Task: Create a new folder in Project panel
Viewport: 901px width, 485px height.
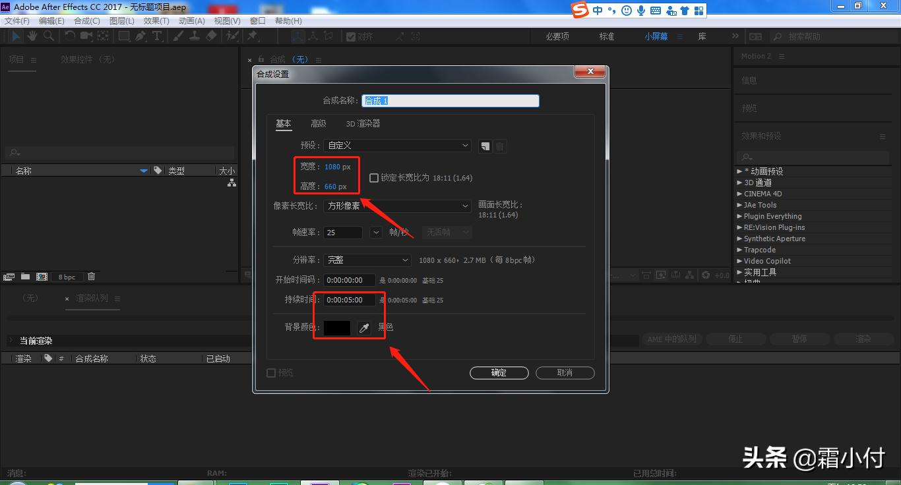Action: coord(25,277)
